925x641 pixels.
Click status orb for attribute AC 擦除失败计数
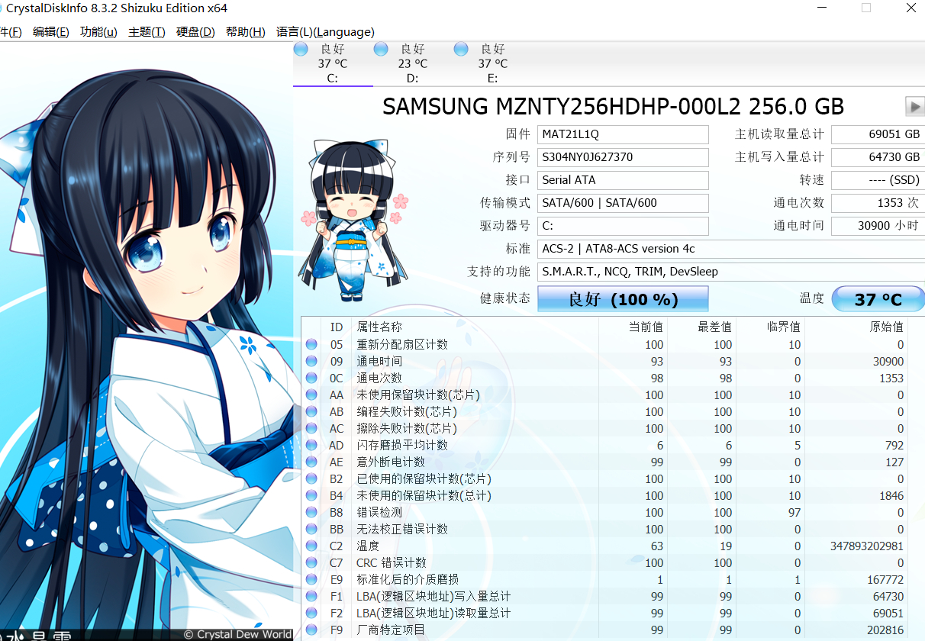click(311, 429)
